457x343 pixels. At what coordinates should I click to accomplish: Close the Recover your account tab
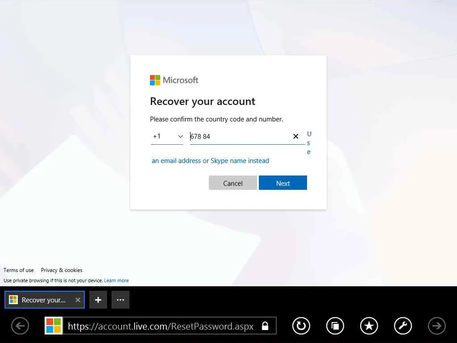click(78, 300)
